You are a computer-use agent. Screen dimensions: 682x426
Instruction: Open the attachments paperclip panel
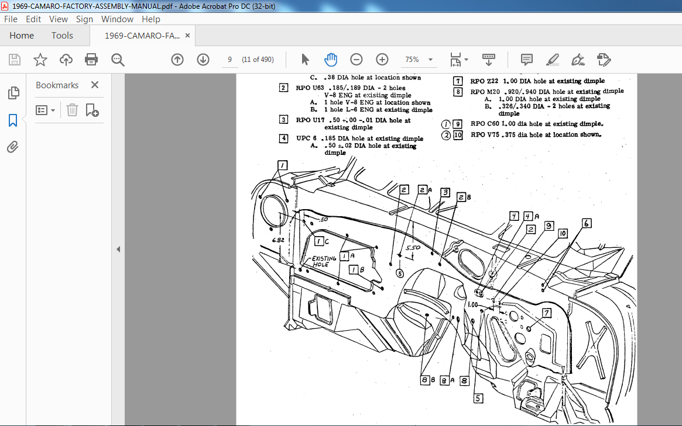click(x=13, y=147)
